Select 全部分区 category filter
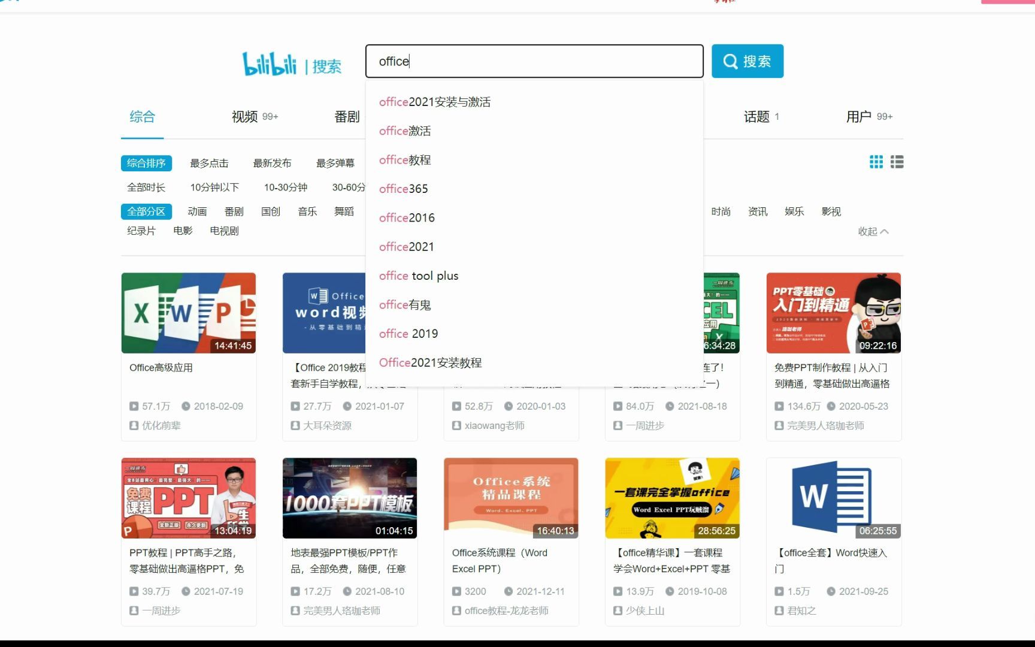 click(146, 211)
